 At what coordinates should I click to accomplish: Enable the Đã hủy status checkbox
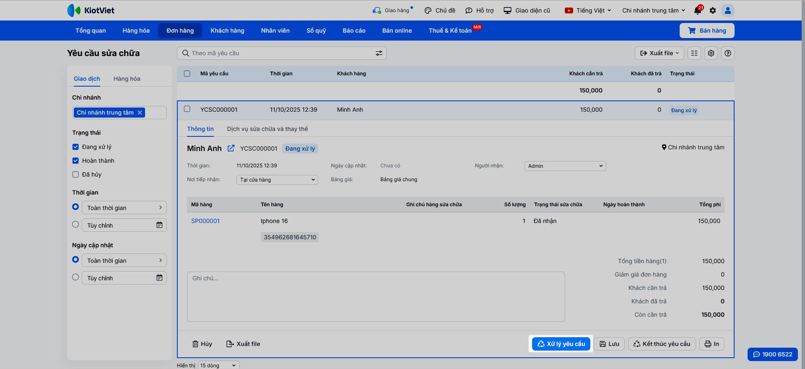(x=75, y=174)
